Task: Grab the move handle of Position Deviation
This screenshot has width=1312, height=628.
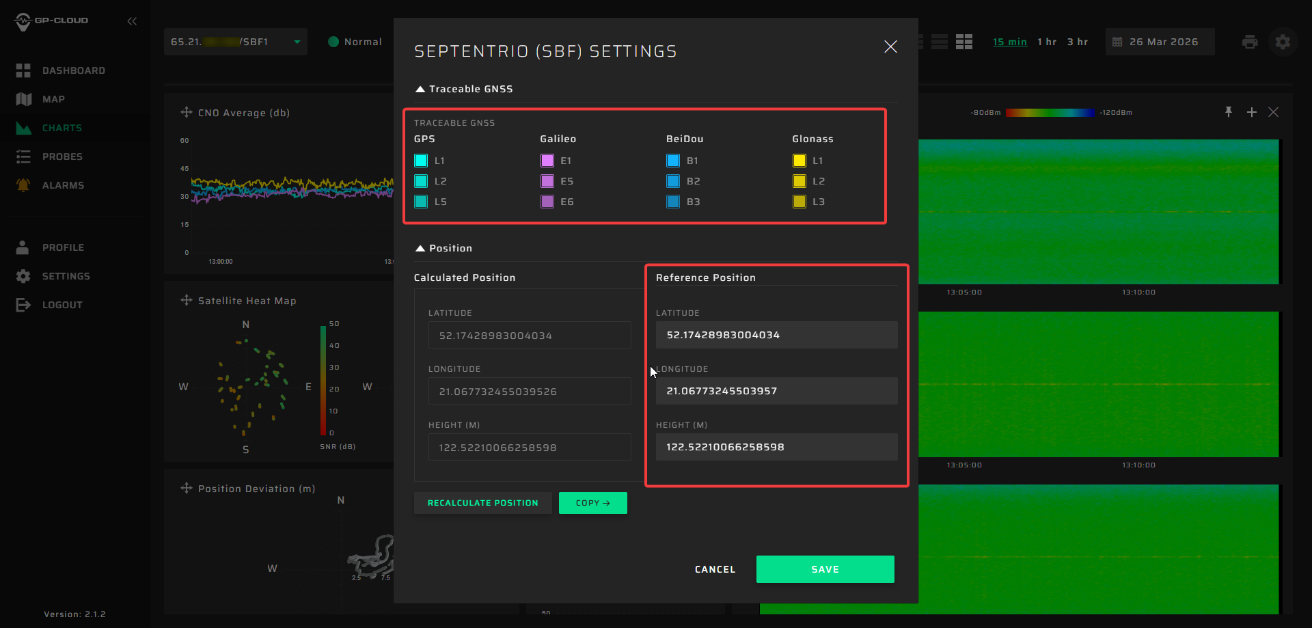Action: click(x=186, y=488)
